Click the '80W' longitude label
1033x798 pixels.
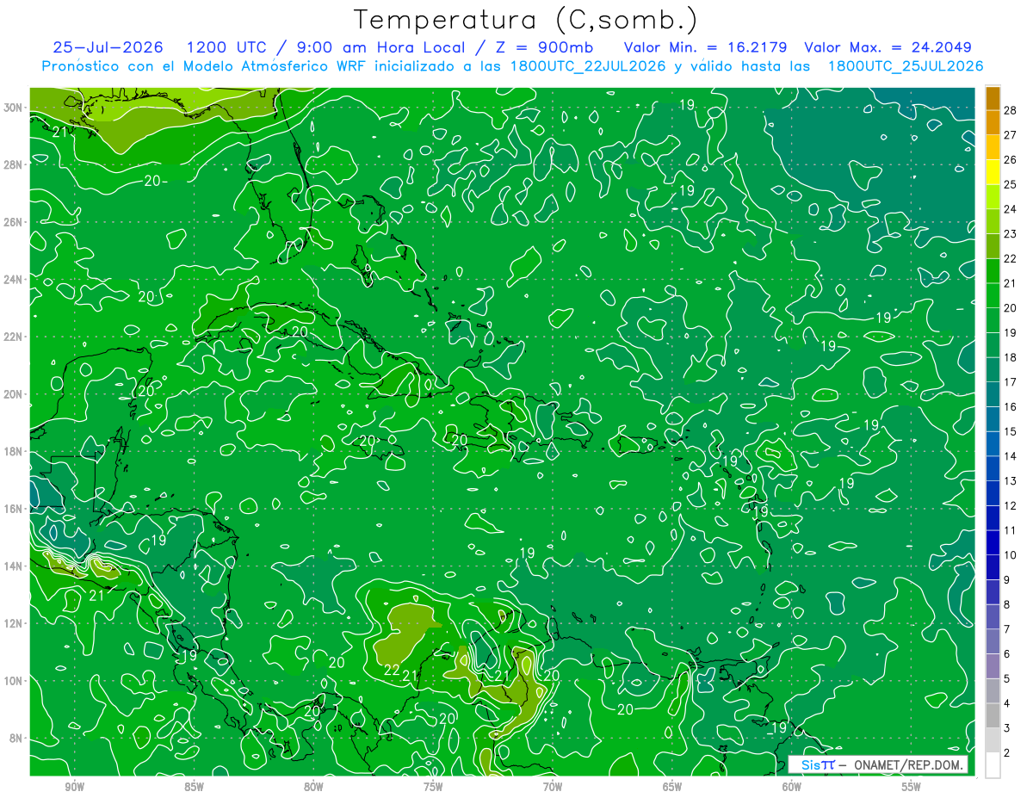[313, 787]
